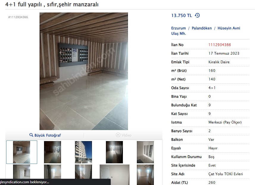This screenshot has width=255, height=185.
Task: Select the fifth window room thumbnail
Action: pyautogui.click(x=145, y=152)
